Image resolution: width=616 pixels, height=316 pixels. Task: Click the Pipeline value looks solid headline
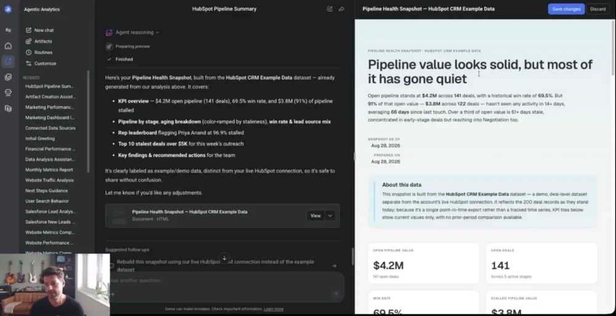pos(480,71)
